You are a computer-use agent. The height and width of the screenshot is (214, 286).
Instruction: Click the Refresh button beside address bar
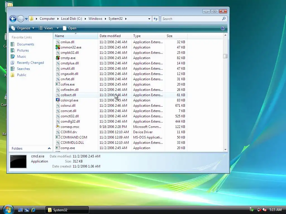(156, 19)
